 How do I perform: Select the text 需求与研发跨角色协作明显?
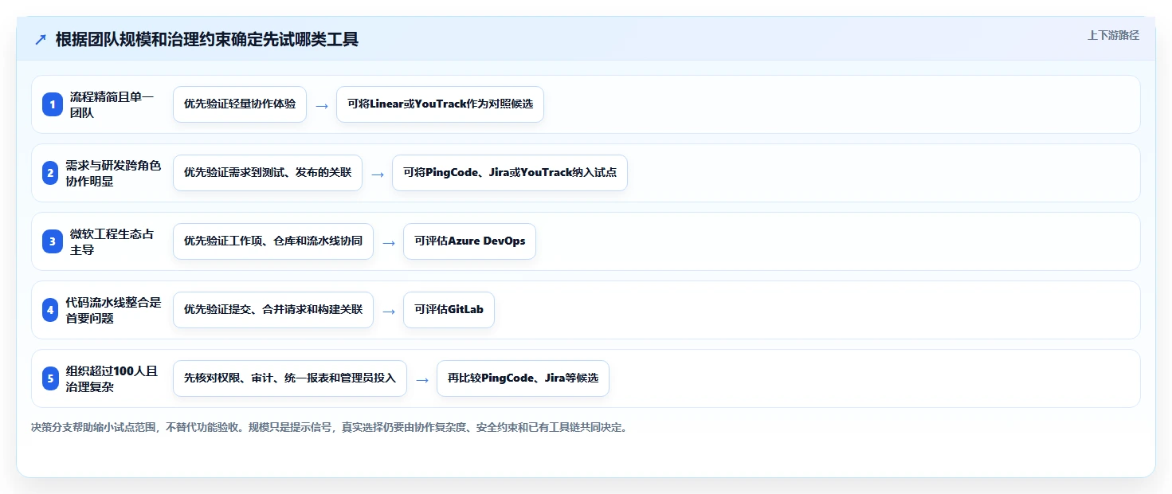pos(113,173)
